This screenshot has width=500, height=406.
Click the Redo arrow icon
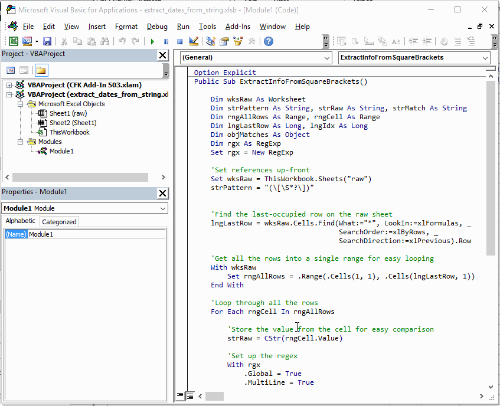coord(136,41)
